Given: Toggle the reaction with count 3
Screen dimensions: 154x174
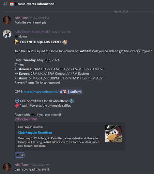Looking at the screenshot, I should [19, 155].
